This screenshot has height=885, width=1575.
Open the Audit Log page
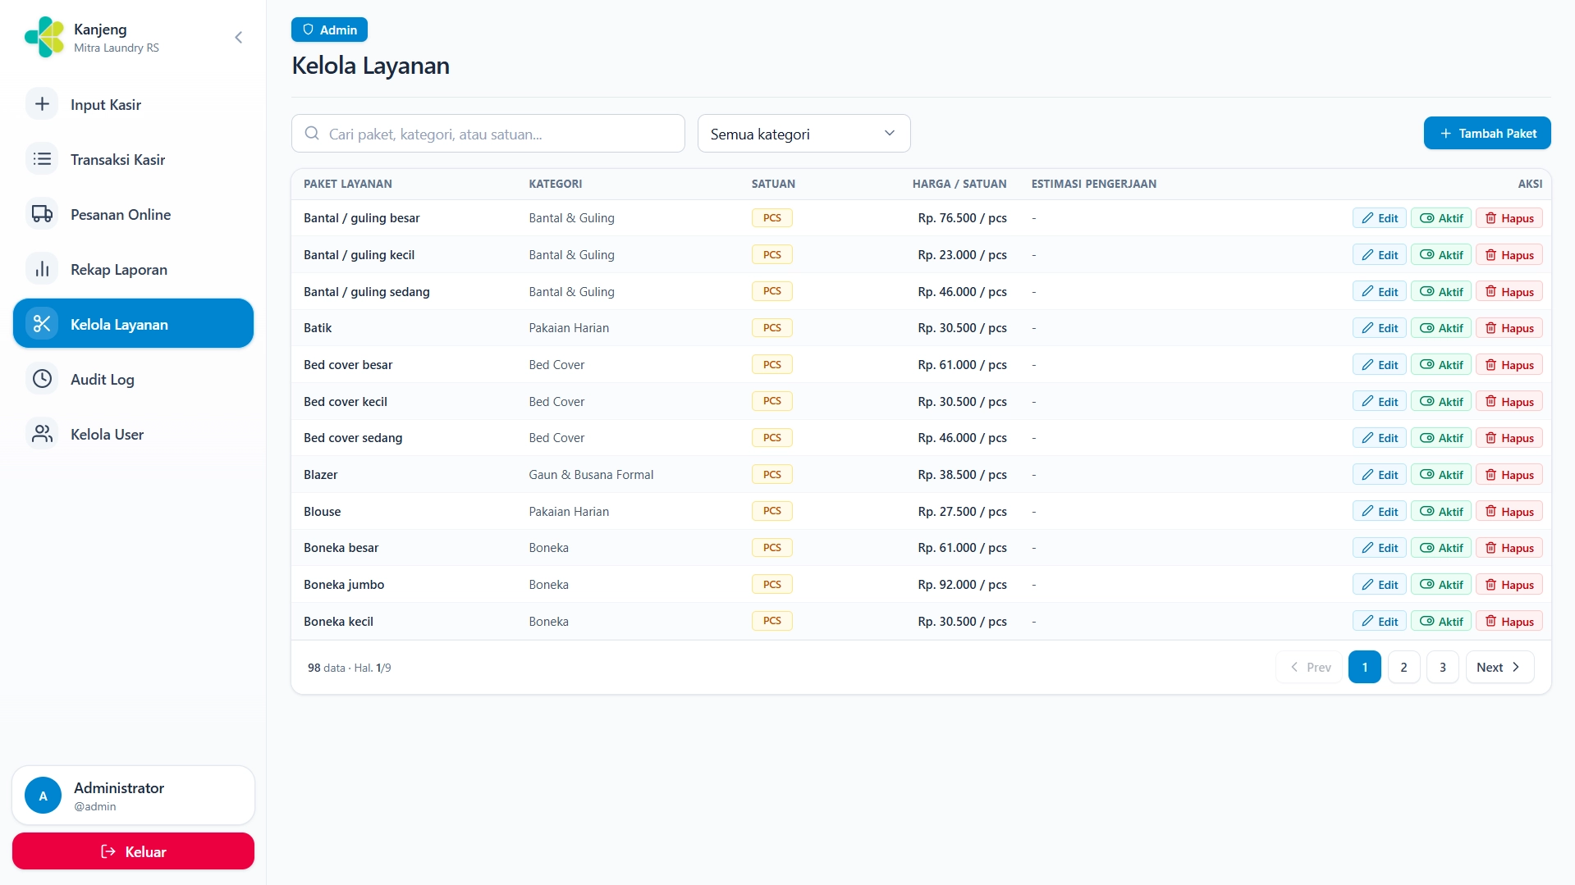[x=133, y=379]
